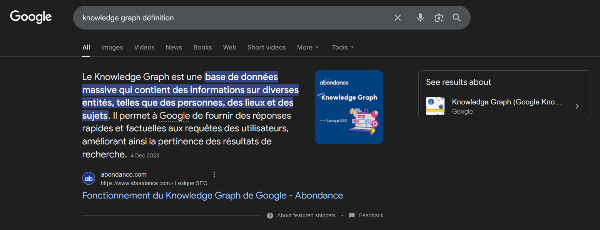The image size is (600, 230).
Task: Send Feedback on the featured snippet
Action: [x=370, y=215]
